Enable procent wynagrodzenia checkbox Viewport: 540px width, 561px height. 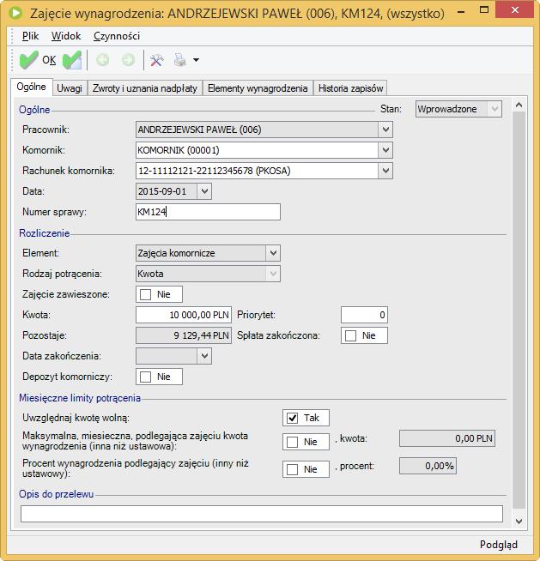tap(292, 470)
